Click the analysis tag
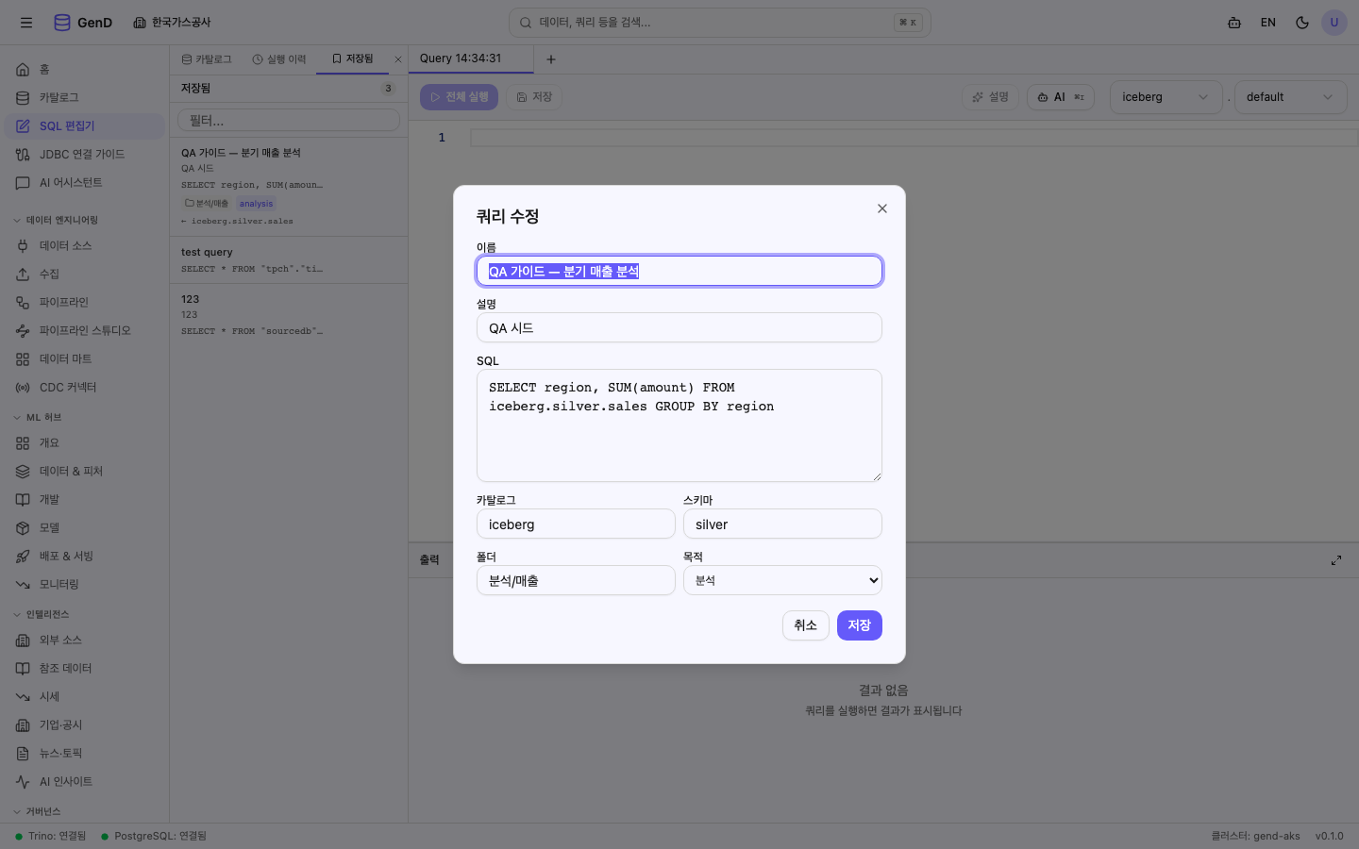The image size is (1359, 849). click(x=256, y=204)
